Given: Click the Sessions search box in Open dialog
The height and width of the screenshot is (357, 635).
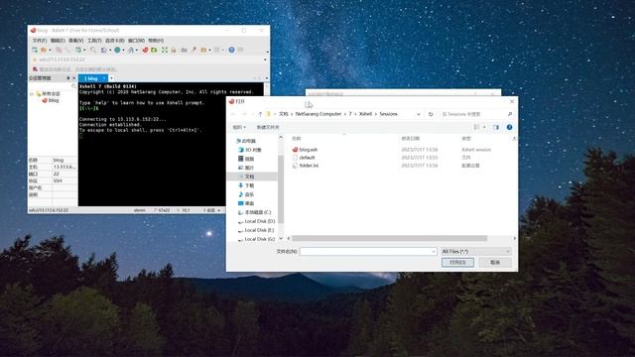Looking at the screenshot, I should (477, 114).
